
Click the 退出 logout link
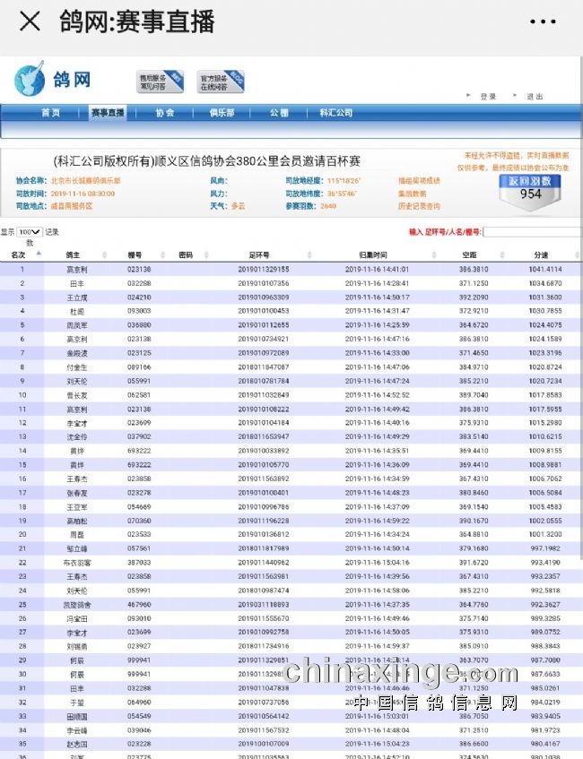click(x=535, y=96)
